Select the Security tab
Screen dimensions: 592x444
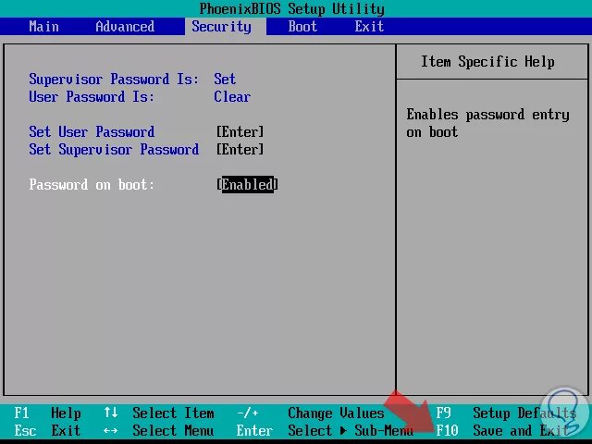pos(221,27)
